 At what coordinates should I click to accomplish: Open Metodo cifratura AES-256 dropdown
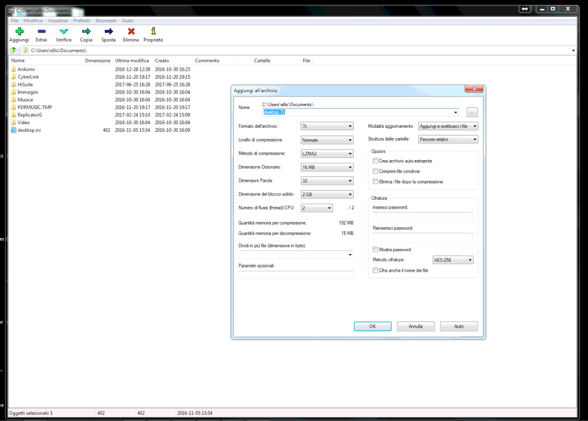pyautogui.click(x=453, y=260)
